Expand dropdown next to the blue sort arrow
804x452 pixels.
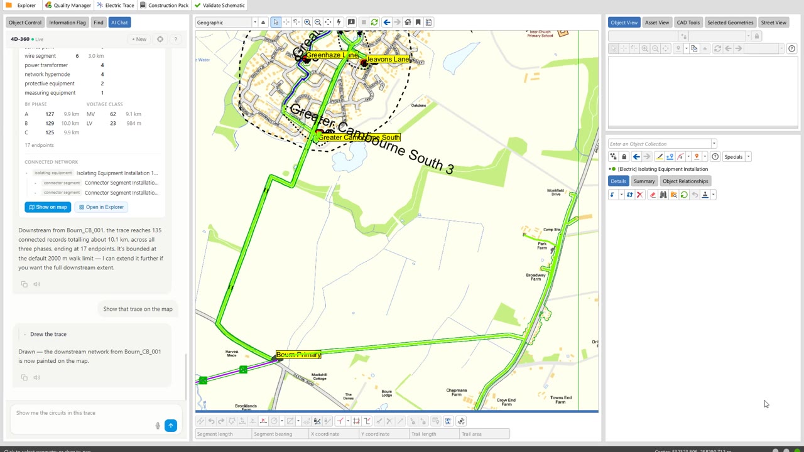click(621, 195)
